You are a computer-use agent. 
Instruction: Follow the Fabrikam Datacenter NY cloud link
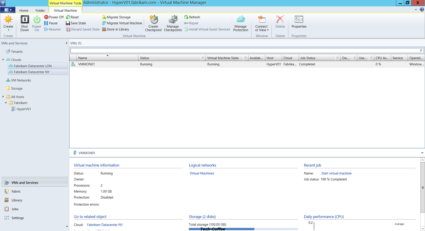pos(105,225)
